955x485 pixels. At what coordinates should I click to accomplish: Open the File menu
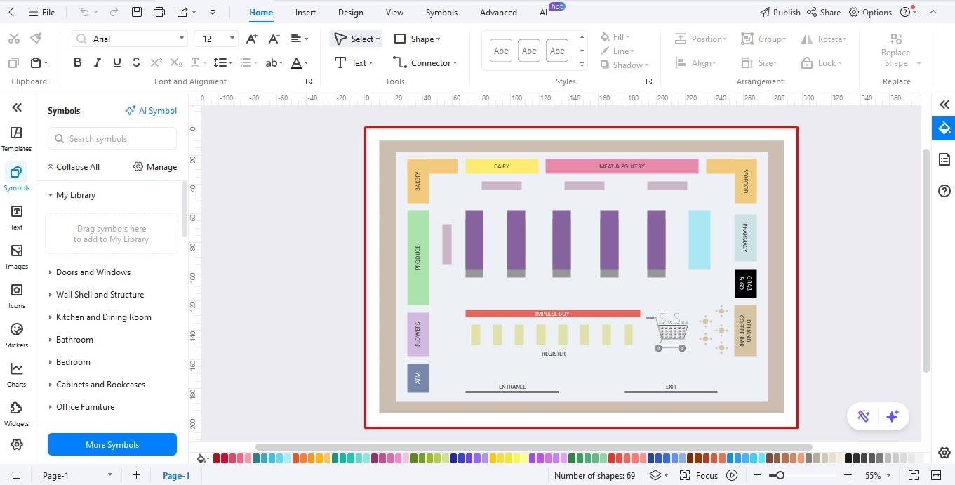[41, 12]
